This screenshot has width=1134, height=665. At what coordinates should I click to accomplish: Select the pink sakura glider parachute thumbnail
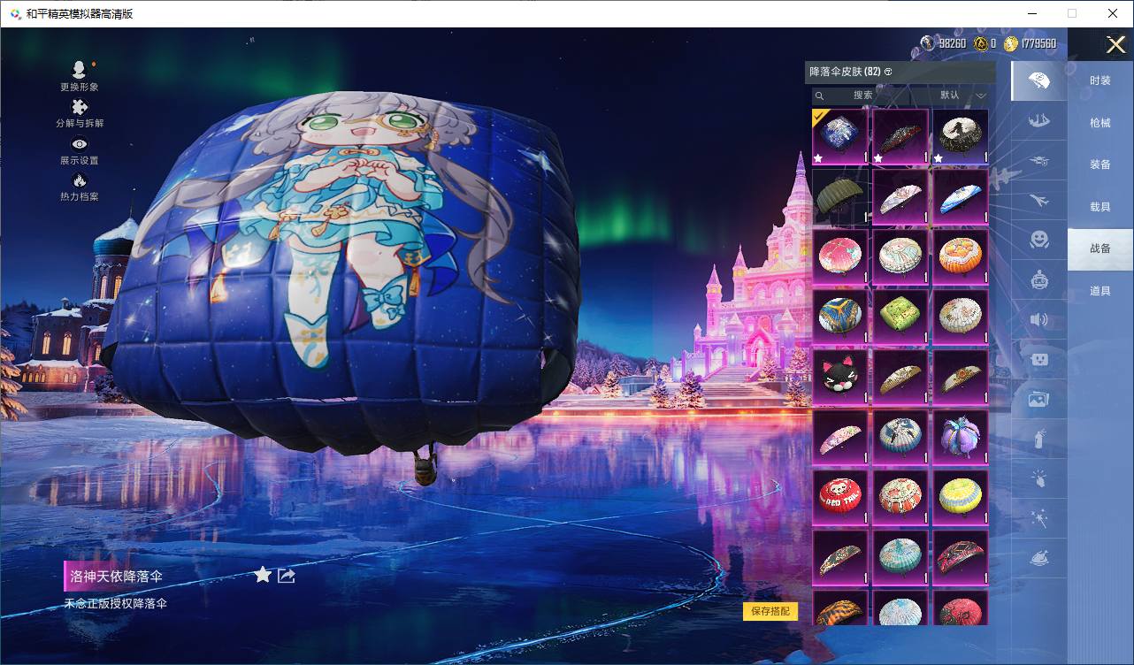(839, 438)
